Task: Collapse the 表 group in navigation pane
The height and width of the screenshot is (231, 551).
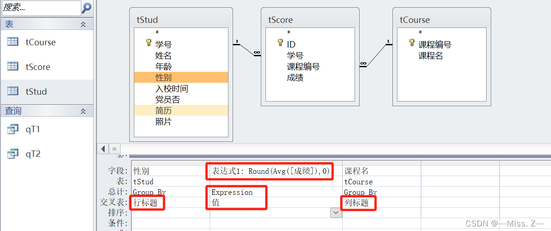Action: pyautogui.click(x=83, y=24)
